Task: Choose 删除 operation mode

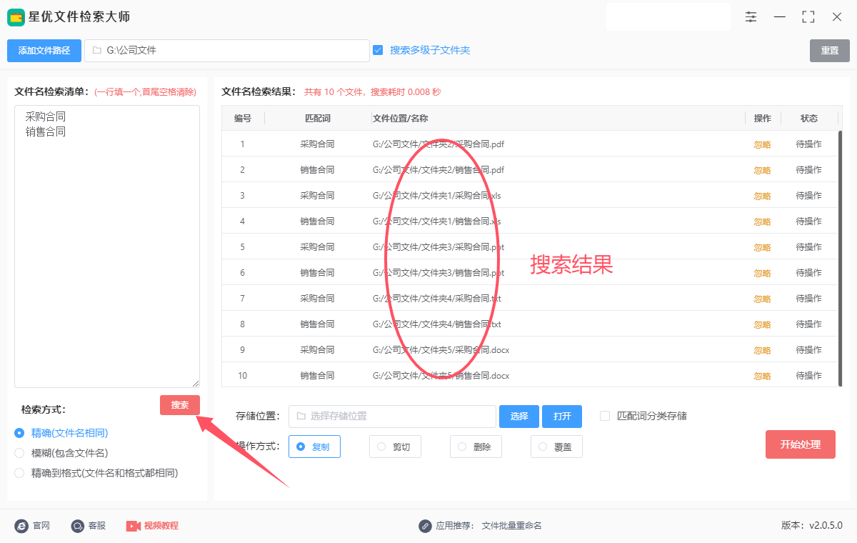Action: [476, 447]
